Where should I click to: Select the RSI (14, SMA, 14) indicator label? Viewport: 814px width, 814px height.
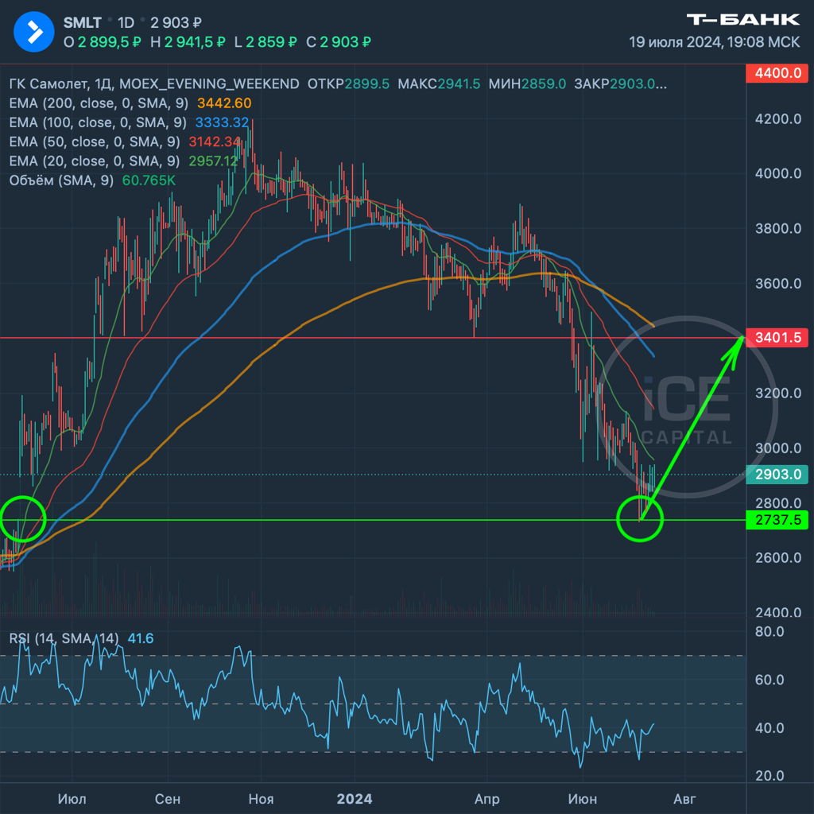pyautogui.click(x=64, y=638)
